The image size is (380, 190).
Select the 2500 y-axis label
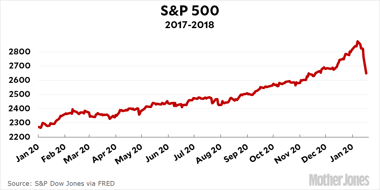[x=20, y=95]
